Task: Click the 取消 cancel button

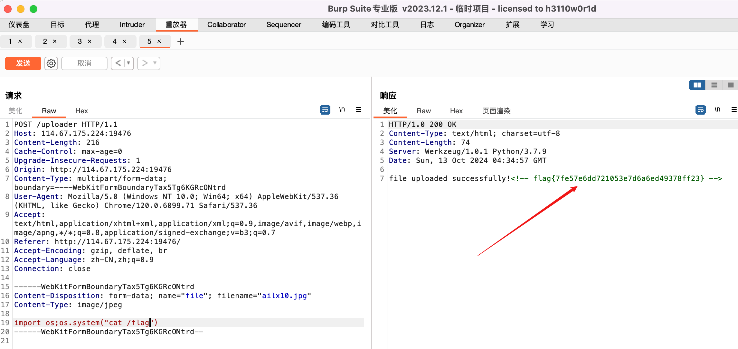Action: coord(84,63)
